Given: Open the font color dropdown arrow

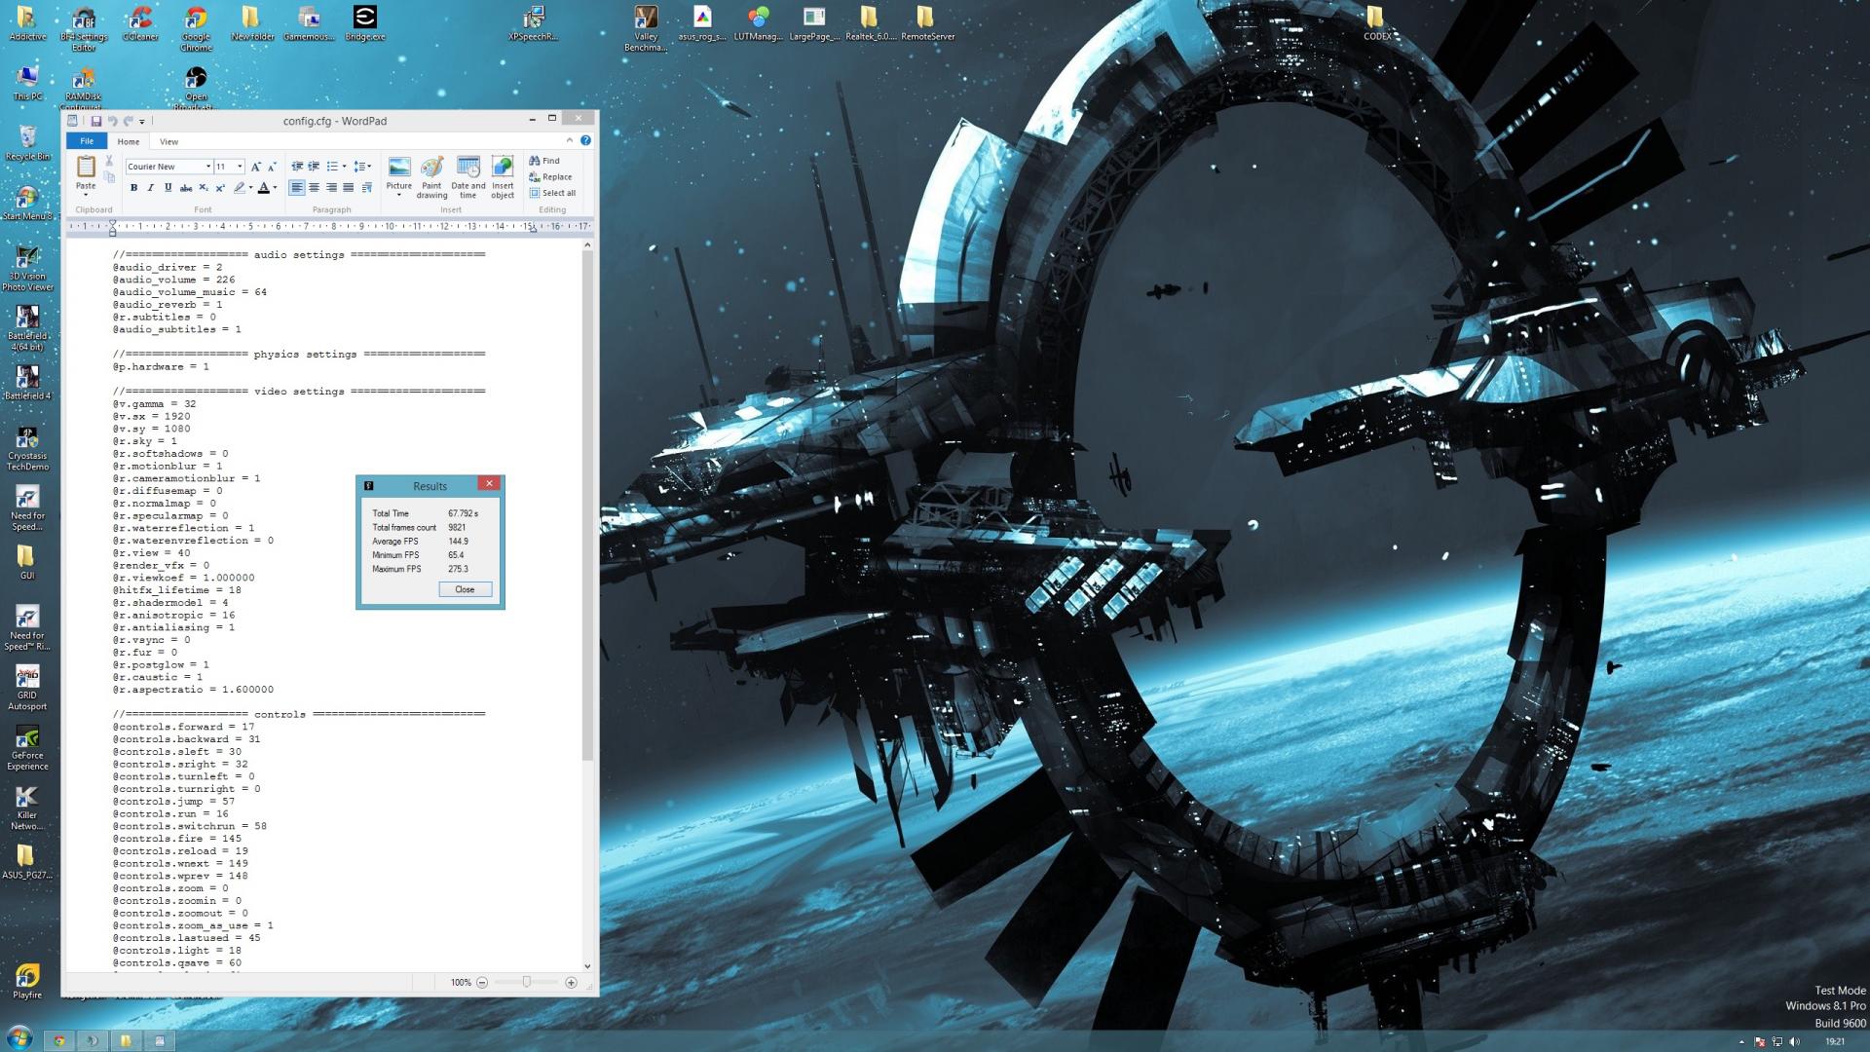Looking at the screenshot, I should pyautogui.click(x=275, y=188).
